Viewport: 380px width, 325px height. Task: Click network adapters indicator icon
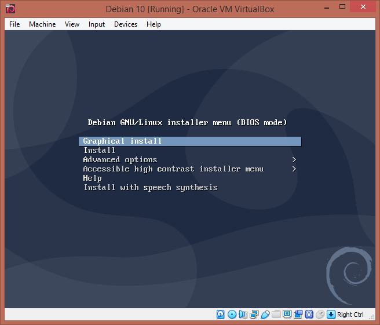pyautogui.click(x=254, y=315)
